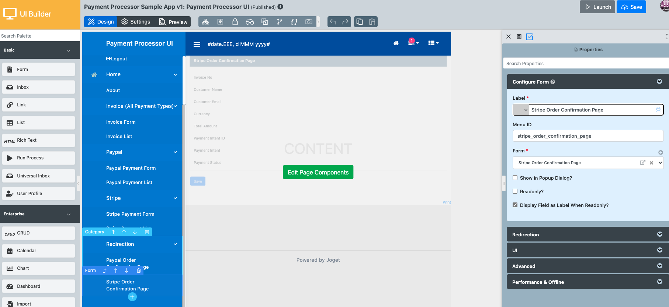Collapse the Enterprise palette section

(x=69, y=214)
